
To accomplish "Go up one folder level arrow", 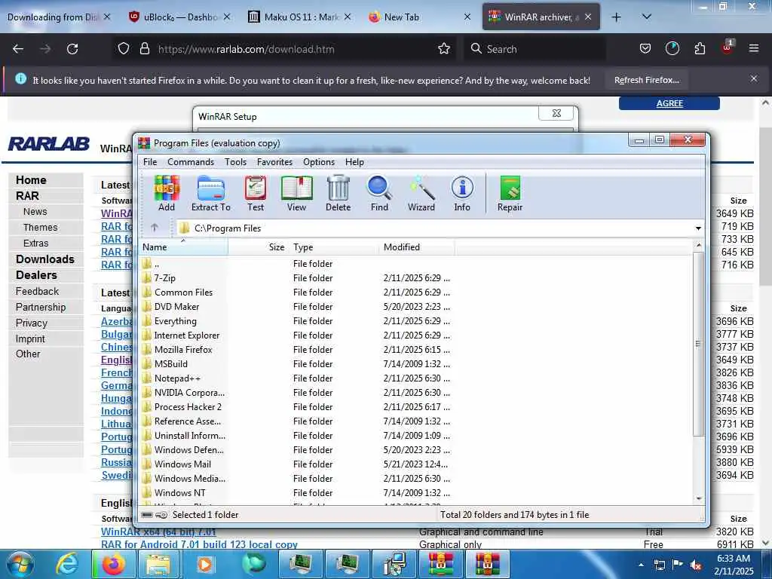I will click(154, 228).
